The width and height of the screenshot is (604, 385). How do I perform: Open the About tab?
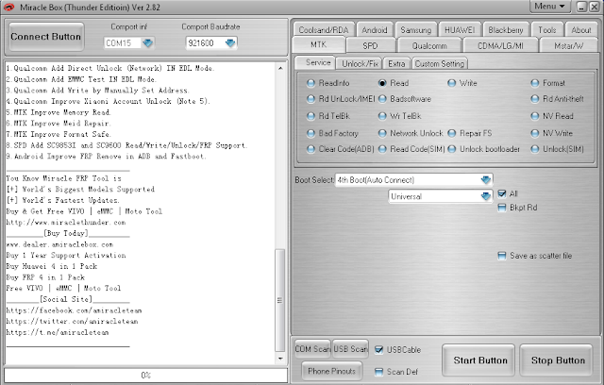[x=581, y=29]
